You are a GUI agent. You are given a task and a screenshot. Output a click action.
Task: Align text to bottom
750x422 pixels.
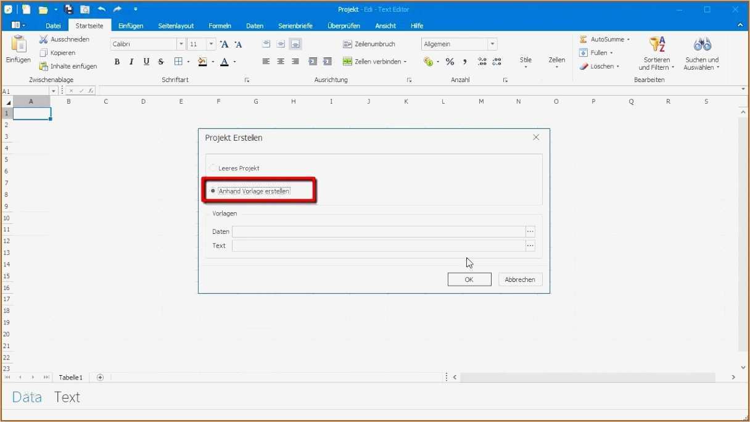coord(295,44)
